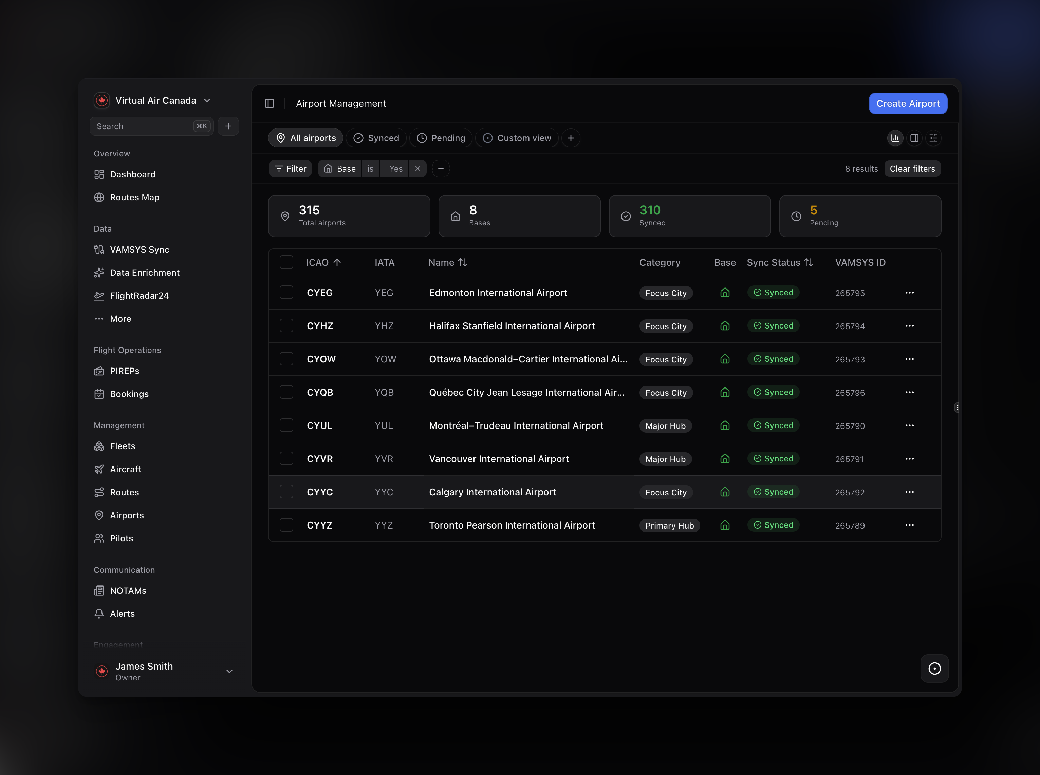Sort table by ICAO column
The height and width of the screenshot is (775, 1040).
(324, 263)
